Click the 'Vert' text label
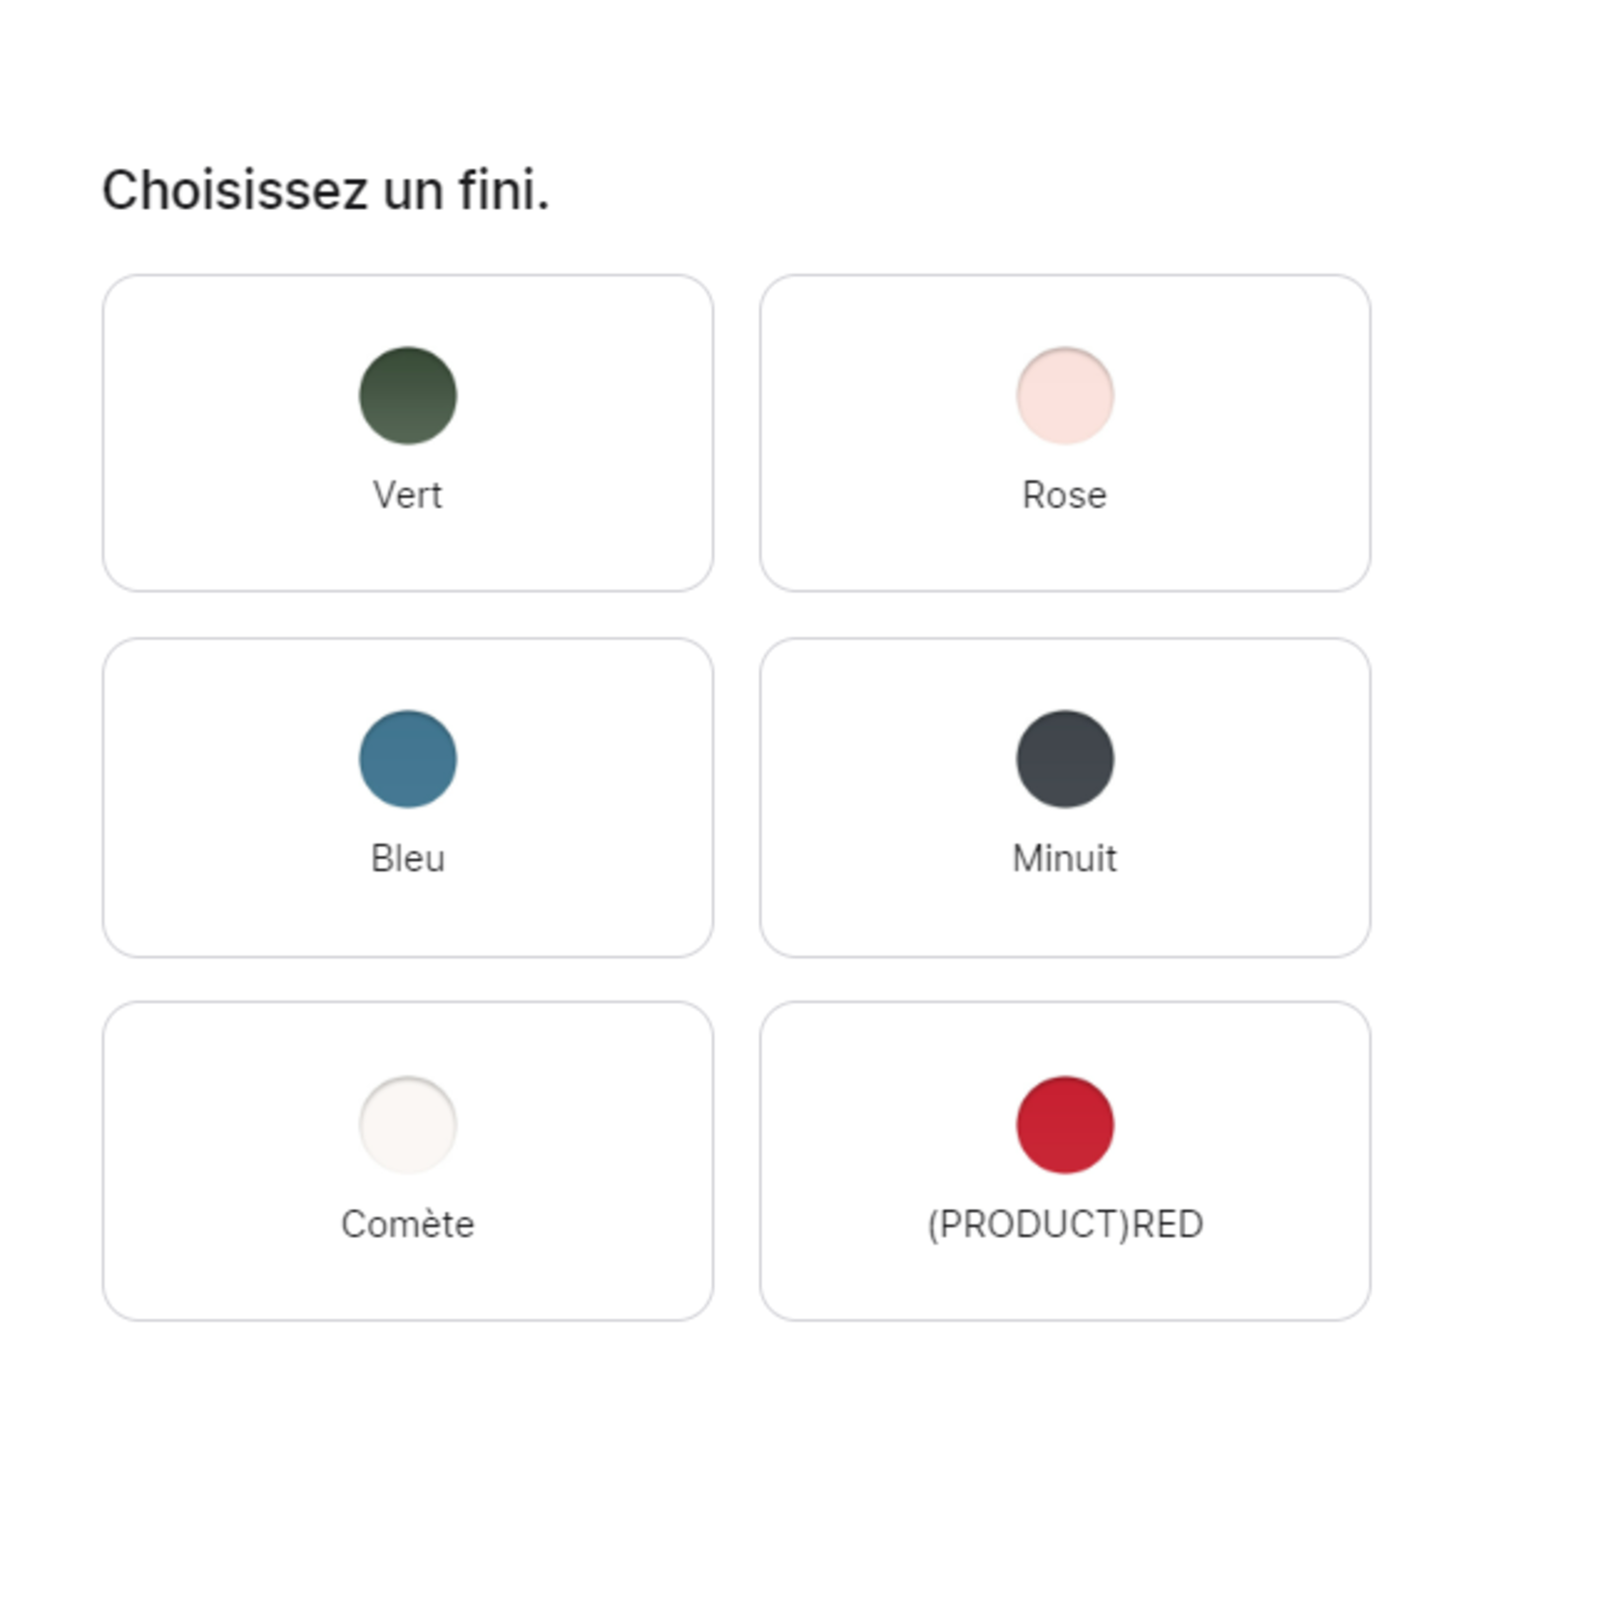The image size is (1598, 1598). click(407, 495)
